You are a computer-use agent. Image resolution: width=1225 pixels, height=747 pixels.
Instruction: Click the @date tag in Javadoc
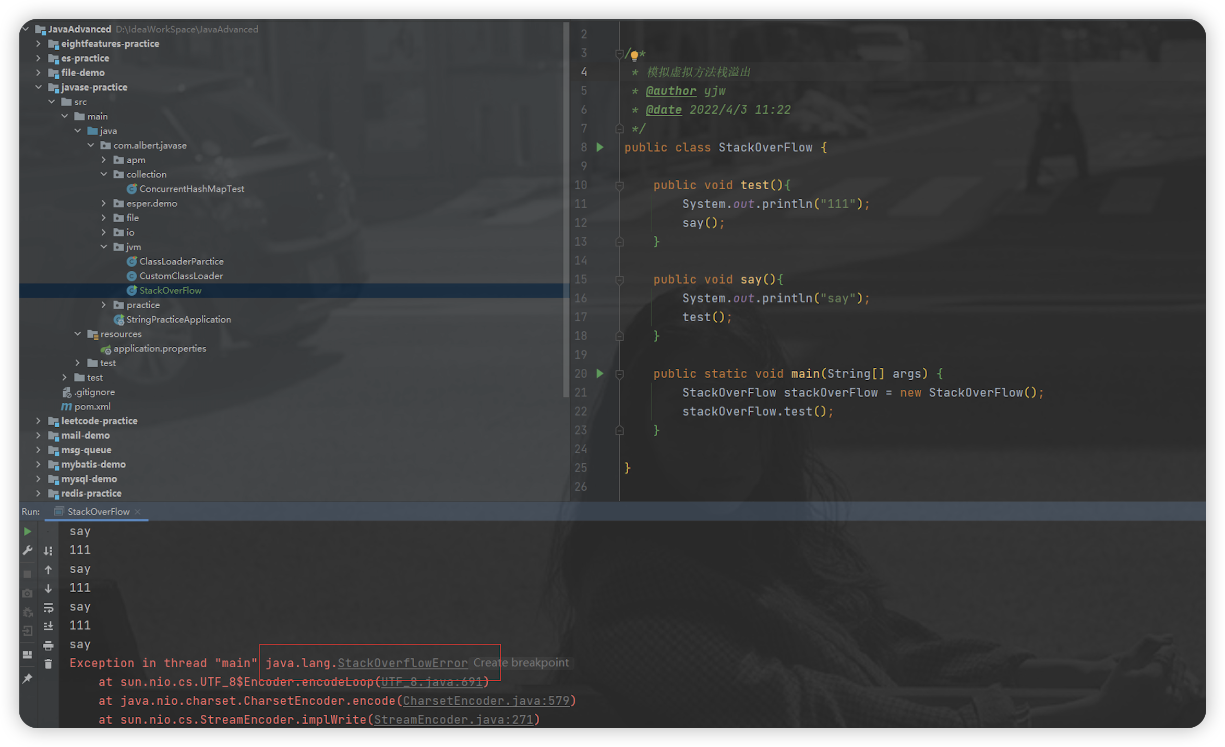click(x=664, y=110)
